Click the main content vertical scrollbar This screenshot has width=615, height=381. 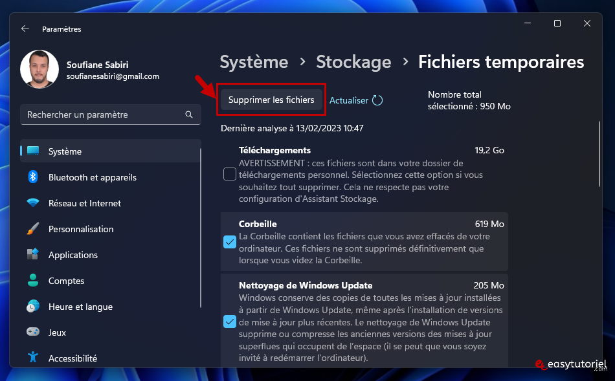[599, 154]
